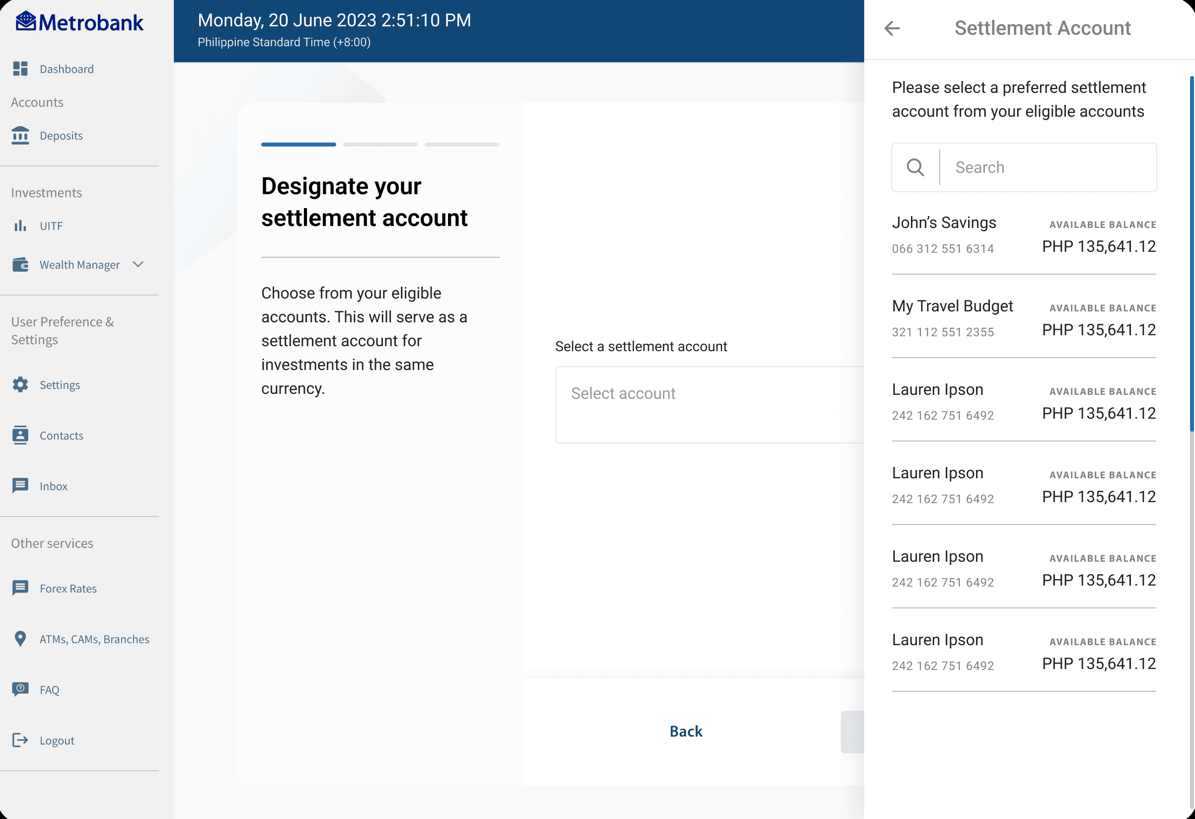
Task: Click the Other services section label
Action: [53, 543]
